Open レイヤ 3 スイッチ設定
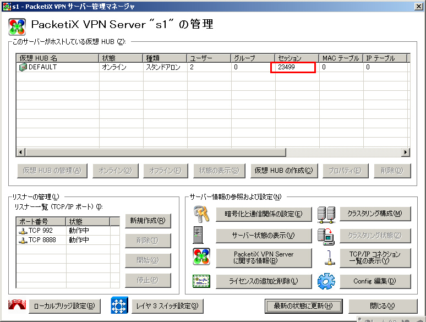Image resolution: width=426 pixels, height=322 pixels. point(167,306)
